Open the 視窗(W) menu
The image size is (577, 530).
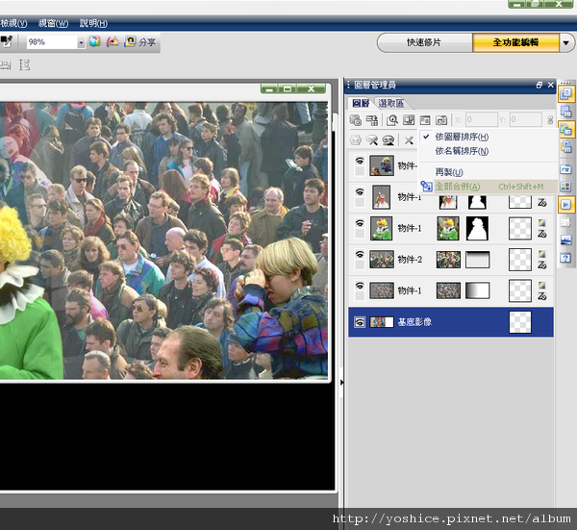coord(53,23)
